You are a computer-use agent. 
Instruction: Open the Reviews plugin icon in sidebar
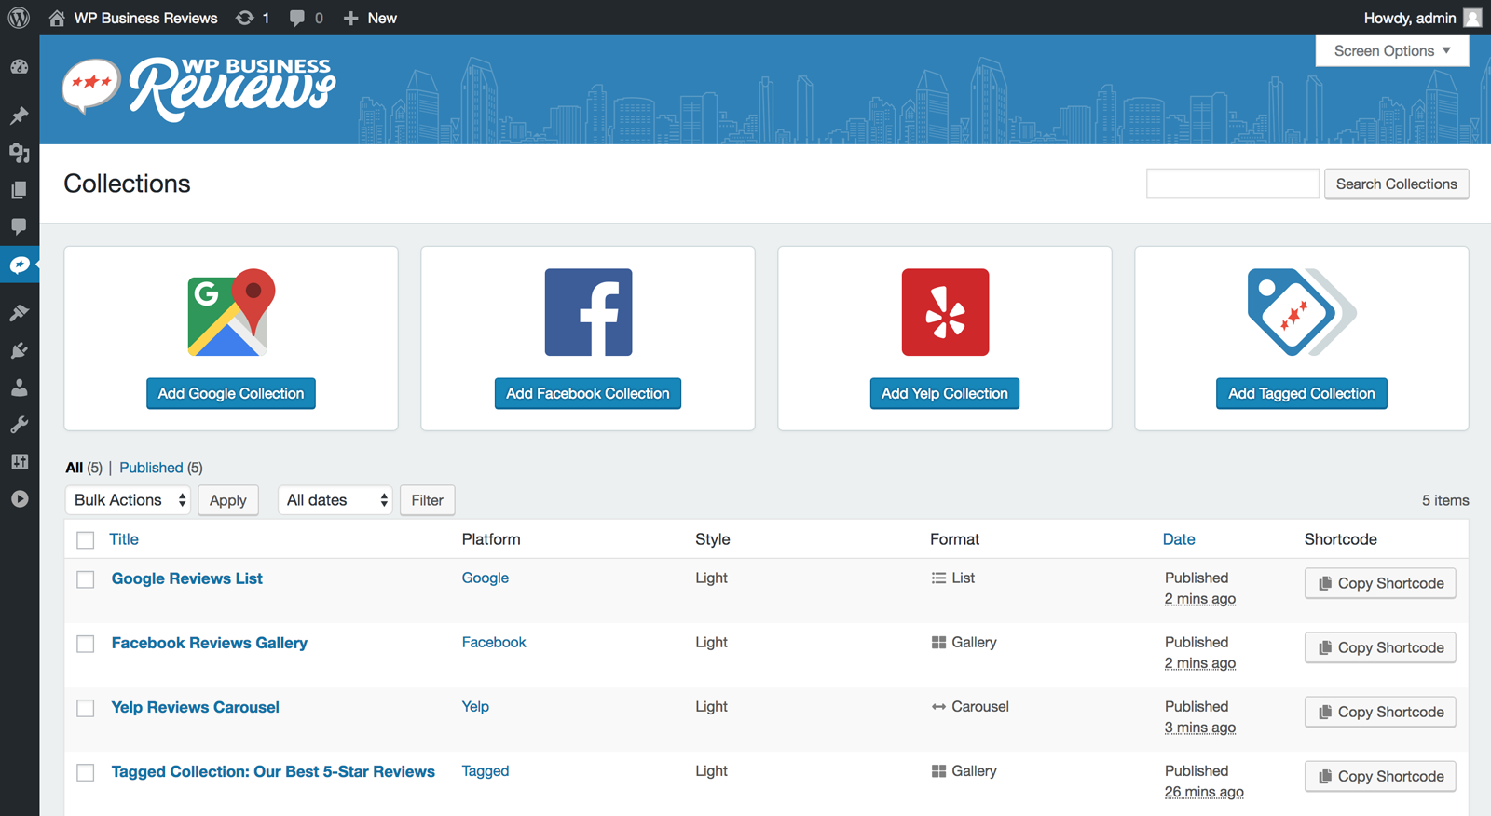19,265
